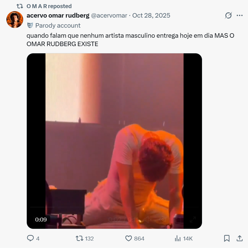Open the three-dot More menu
Screen dimensions: 248x250
coord(239,16)
